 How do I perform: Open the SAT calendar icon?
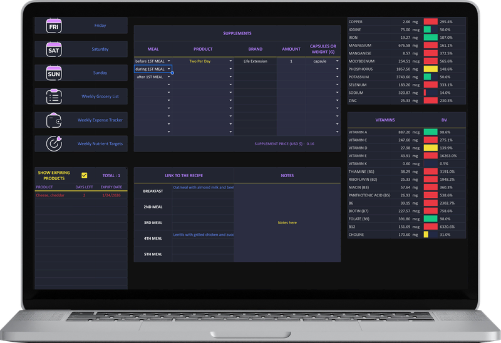(54, 49)
